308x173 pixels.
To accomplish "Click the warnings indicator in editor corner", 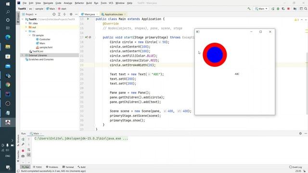I will (296, 20).
